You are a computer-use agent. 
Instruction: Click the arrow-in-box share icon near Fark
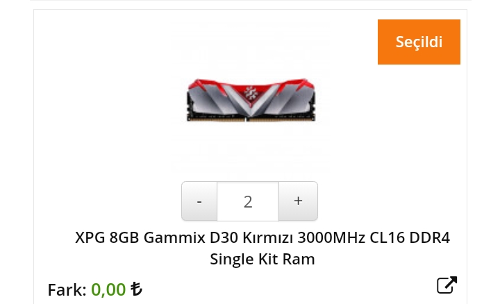(x=447, y=285)
